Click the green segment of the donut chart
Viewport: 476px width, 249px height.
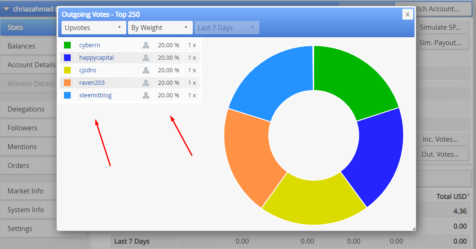point(354,80)
